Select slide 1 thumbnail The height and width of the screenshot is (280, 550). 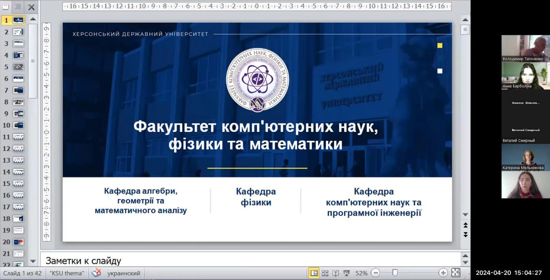(x=18, y=20)
